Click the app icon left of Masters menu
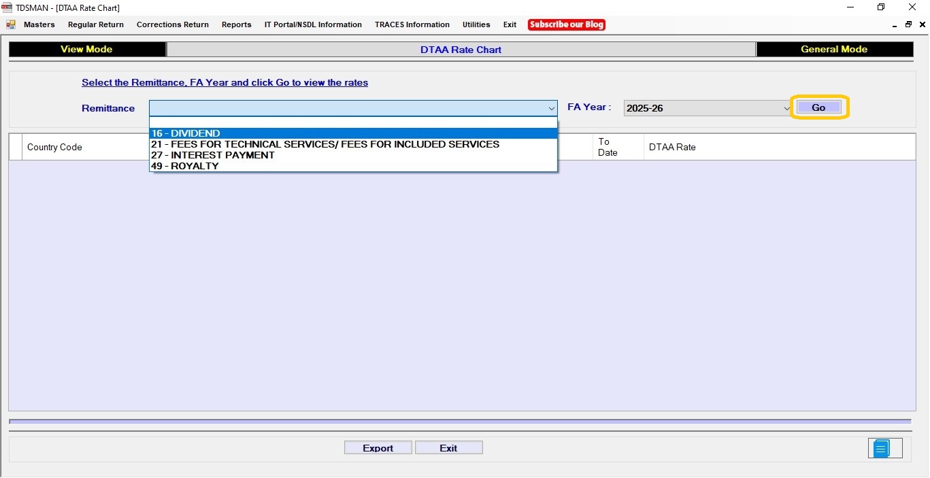930x478 pixels. [11, 24]
